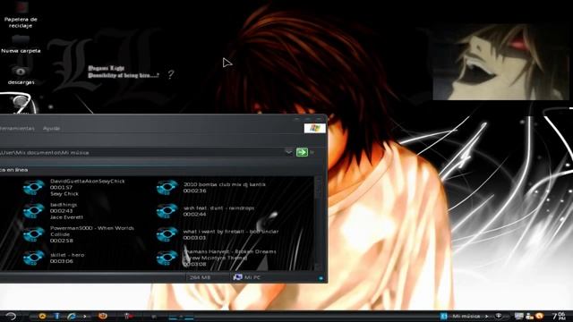Select the DavidGuettaAkonSexyChick music file icon
The height and width of the screenshot is (322, 573).
click(x=33, y=187)
